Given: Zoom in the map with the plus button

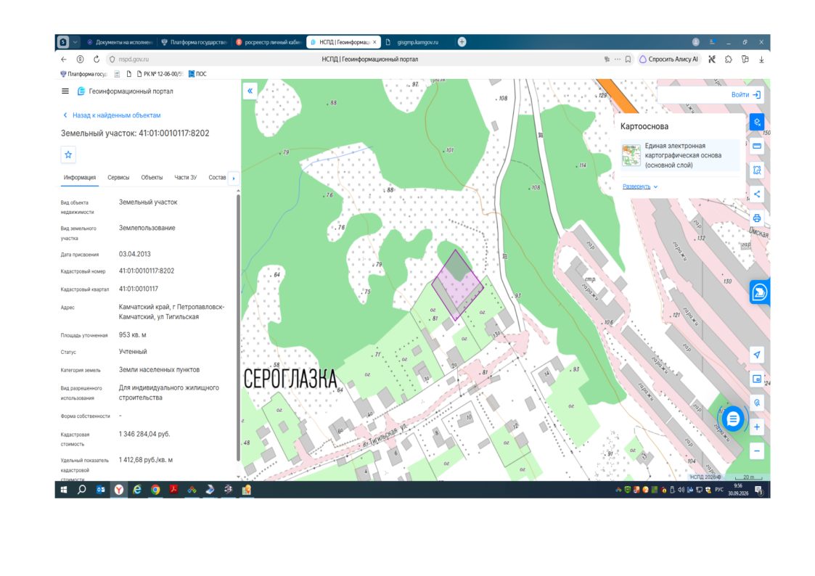Looking at the screenshot, I should coord(757,427).
